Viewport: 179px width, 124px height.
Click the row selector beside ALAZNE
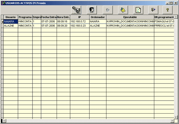2,26
